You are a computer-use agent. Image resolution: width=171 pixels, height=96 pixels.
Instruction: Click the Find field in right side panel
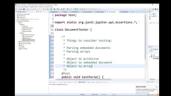[152, 23]
